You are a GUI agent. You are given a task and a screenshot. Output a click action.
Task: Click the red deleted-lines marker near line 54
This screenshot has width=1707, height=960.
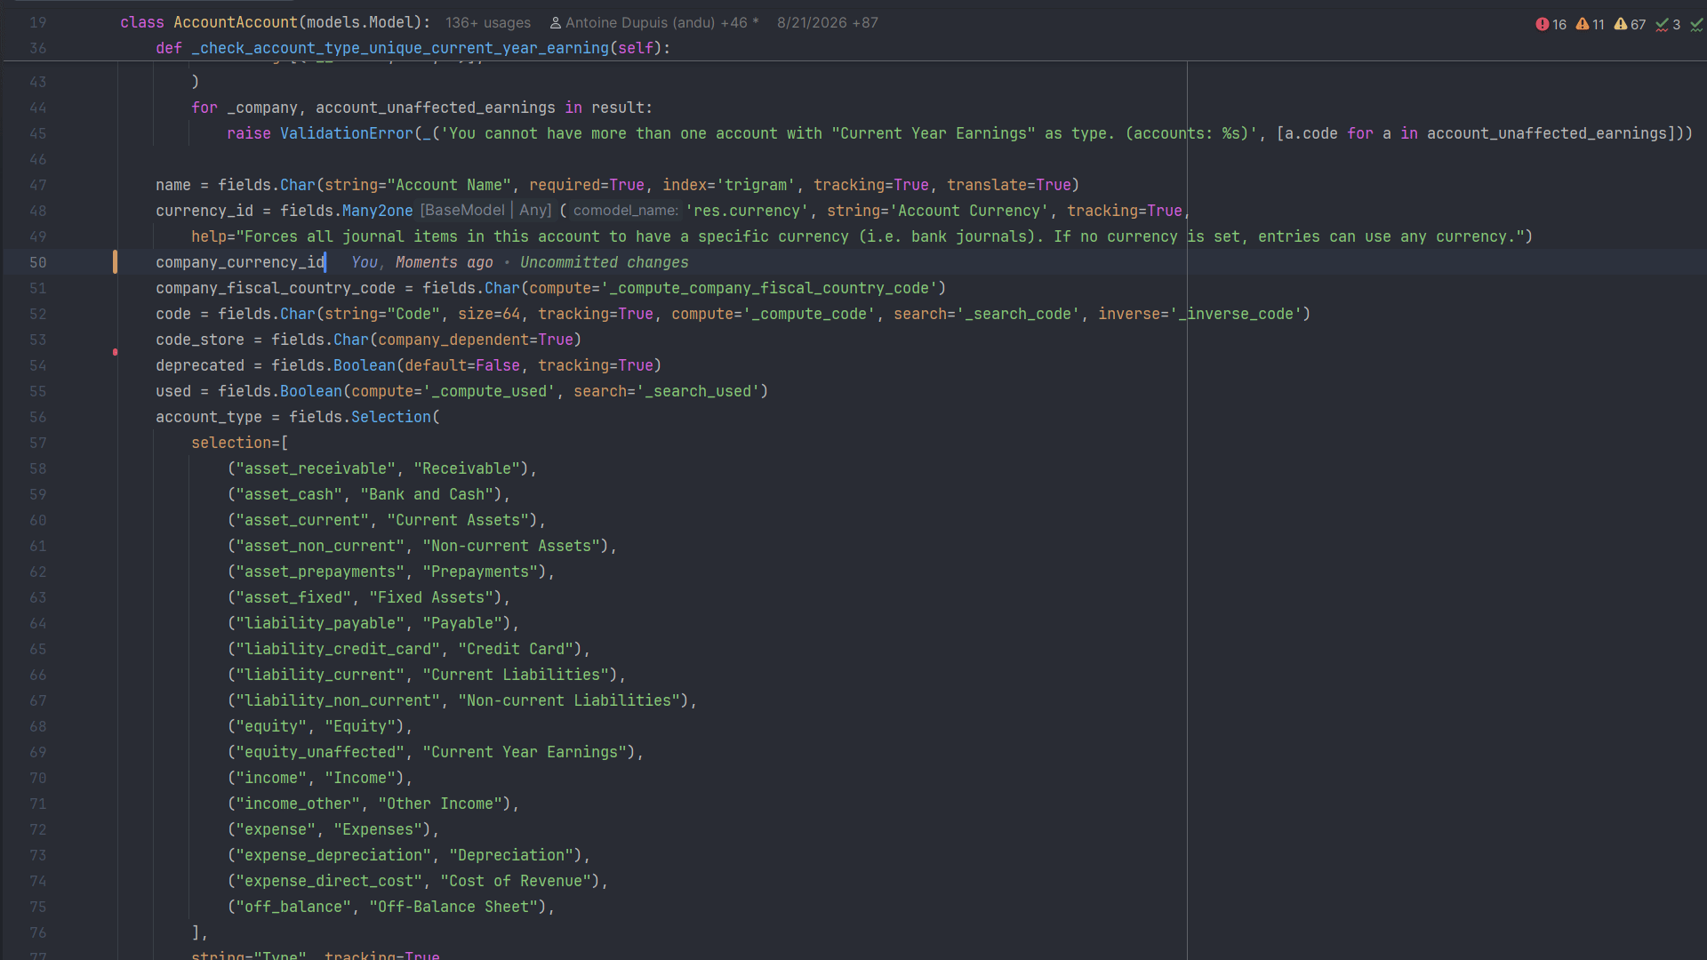tap(115, 353)
